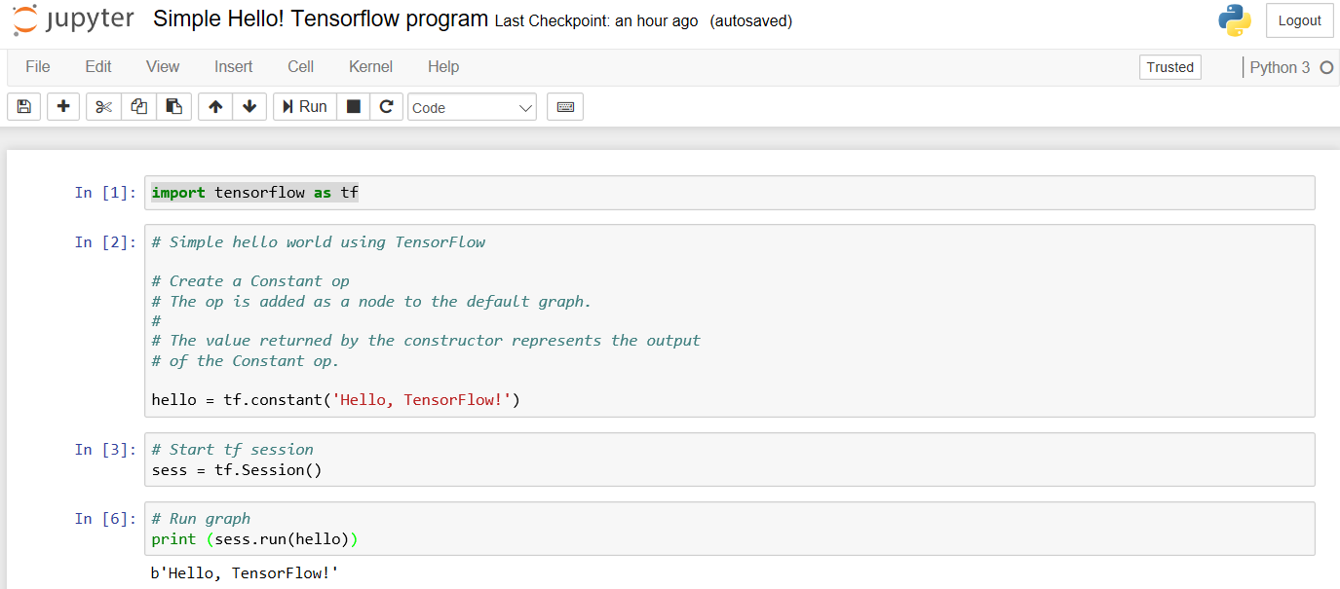The height and width of the screenshot is (589, 1340).
Task: Open the Insert menu
Action: click(233, 66)
